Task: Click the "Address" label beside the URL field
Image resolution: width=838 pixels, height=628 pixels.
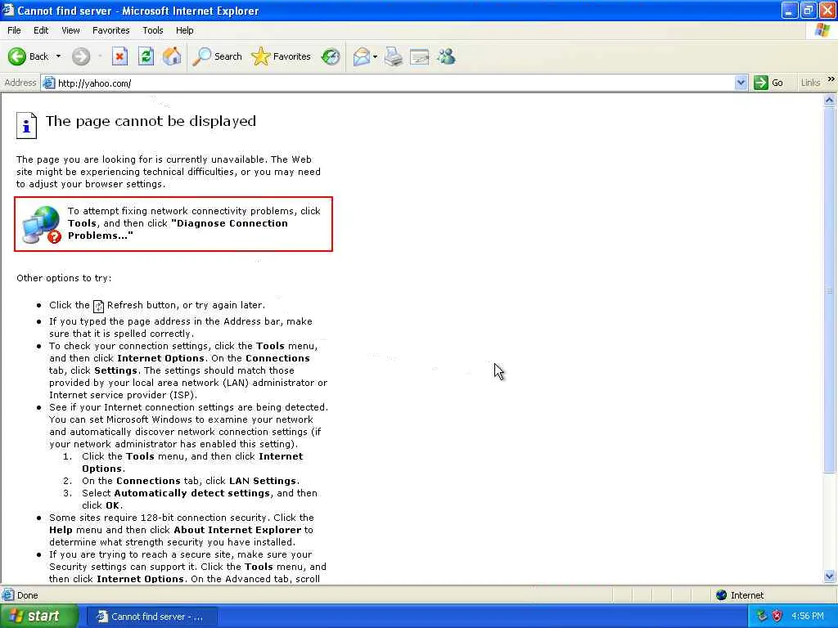Action: pos(20,83)
